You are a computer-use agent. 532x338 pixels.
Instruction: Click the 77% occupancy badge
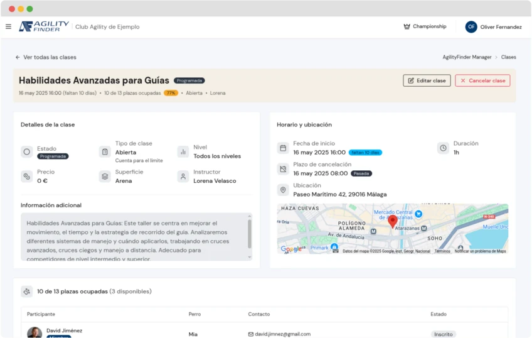(x=171, y=93)
